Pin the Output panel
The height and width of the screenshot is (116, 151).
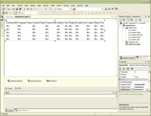113,93
